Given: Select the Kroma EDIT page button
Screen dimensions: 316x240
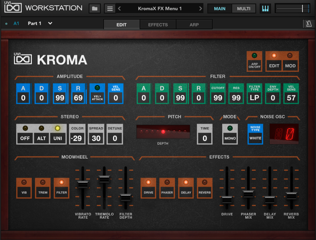Looking at the screenshot, I should 274,61.
